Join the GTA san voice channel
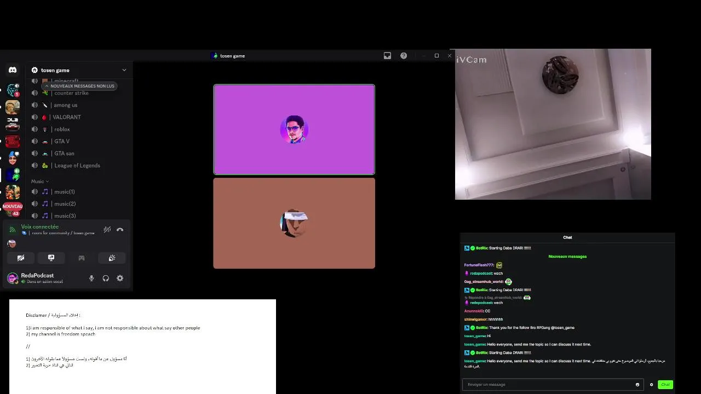Image resolution: width=701 pixels, height=394 pixels. [79, 153]
